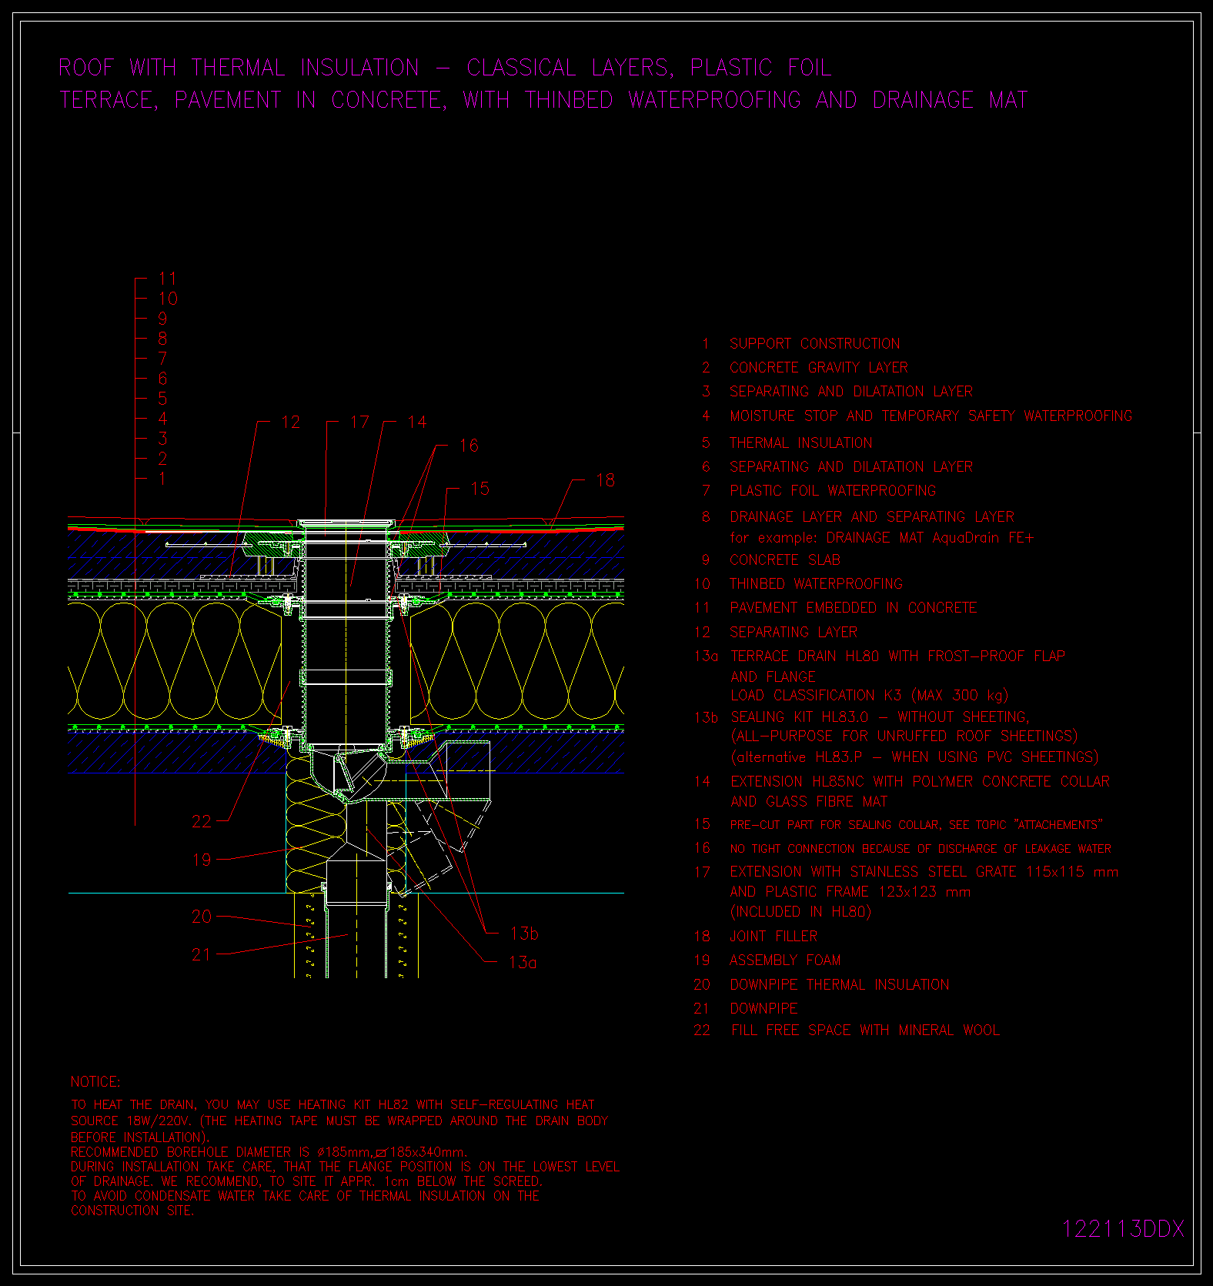Screen dimensions: 1213x1286
Task: Click callout label '15' in the drawing
Action: (480, 489)
